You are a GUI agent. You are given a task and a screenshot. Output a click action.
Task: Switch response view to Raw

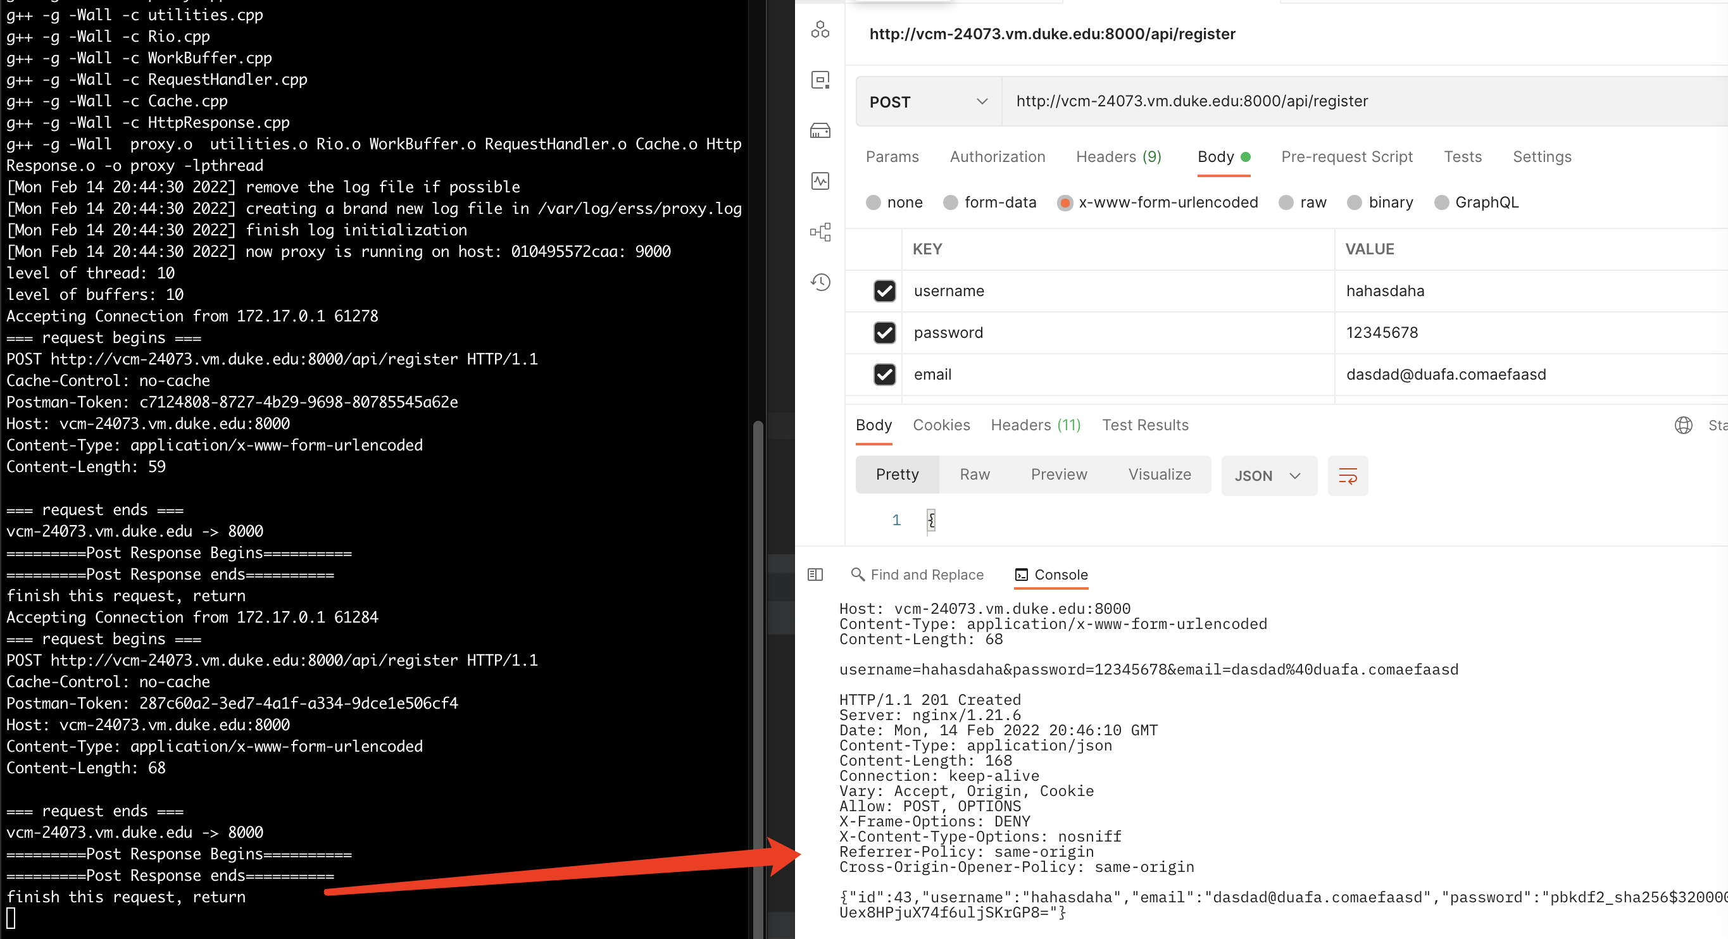coord(974,475)
